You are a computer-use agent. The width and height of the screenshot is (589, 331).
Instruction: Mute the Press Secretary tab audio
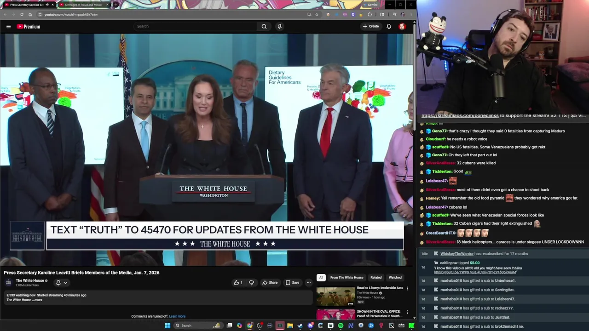(x=47, y=5)
